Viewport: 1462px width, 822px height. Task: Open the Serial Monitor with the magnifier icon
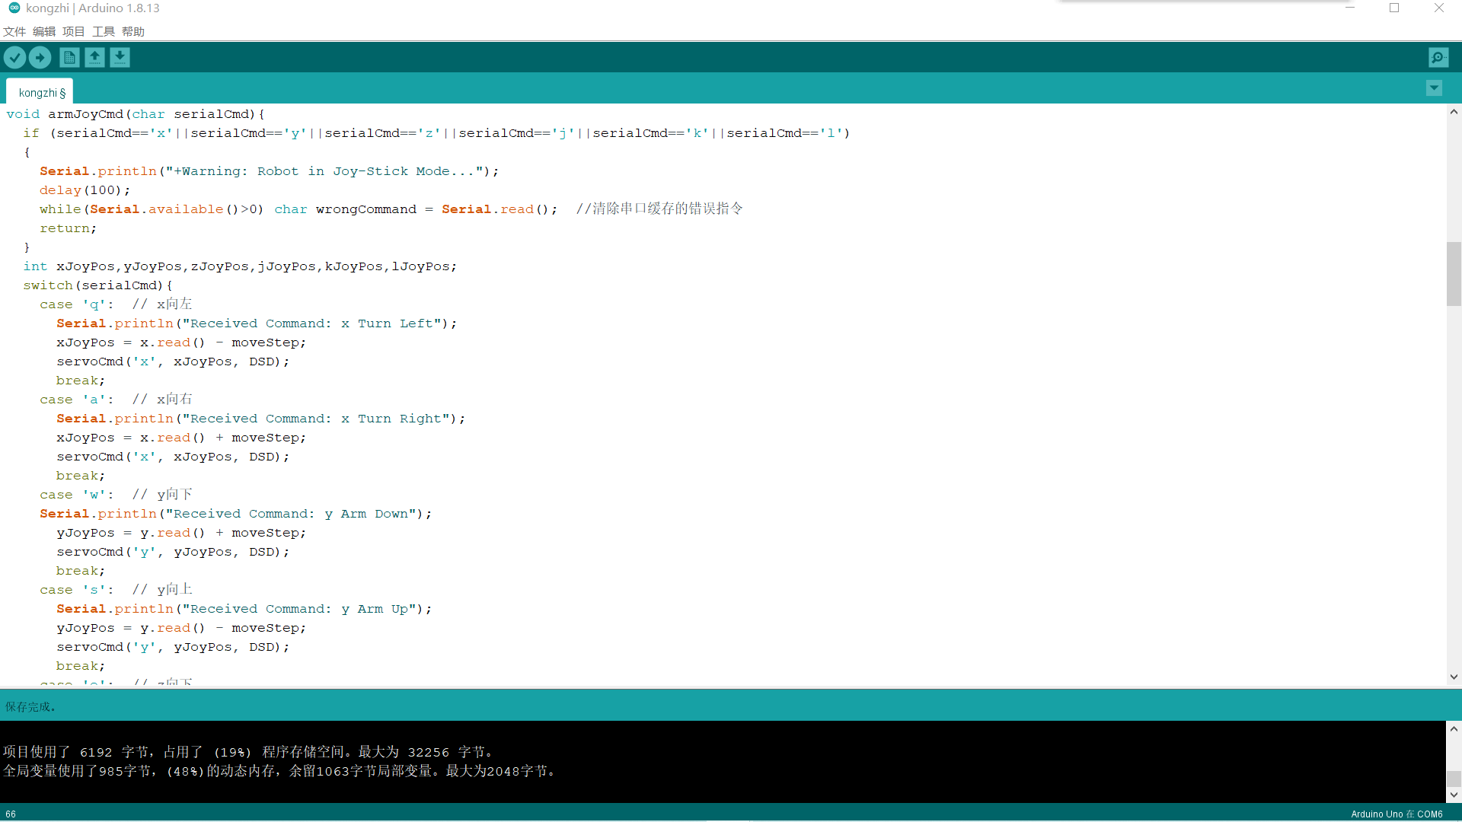[1438, 57]
